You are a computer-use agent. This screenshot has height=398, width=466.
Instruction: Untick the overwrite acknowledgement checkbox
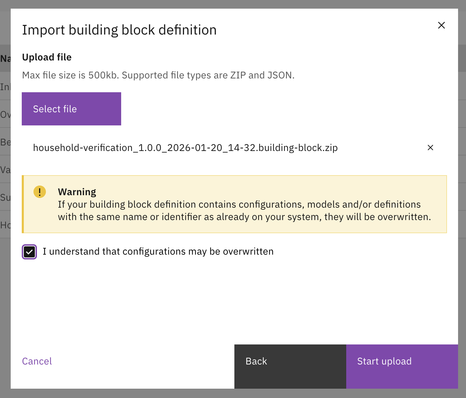click(29, 252)
